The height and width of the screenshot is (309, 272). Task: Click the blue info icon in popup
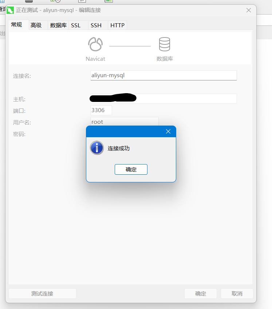[97, 148]
